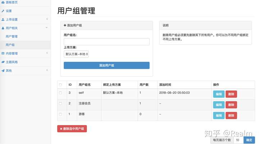Click the 确定 button at bottom right

[x=249, y=140]
